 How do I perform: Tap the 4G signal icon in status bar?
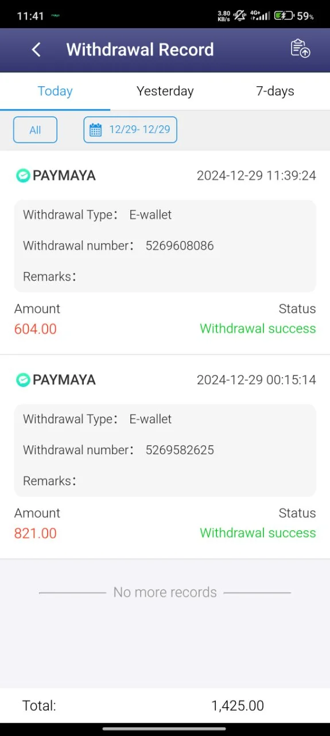[x=261, y=16]
